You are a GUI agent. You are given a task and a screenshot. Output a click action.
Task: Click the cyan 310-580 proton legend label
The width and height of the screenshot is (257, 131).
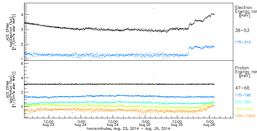pos(243,102)
